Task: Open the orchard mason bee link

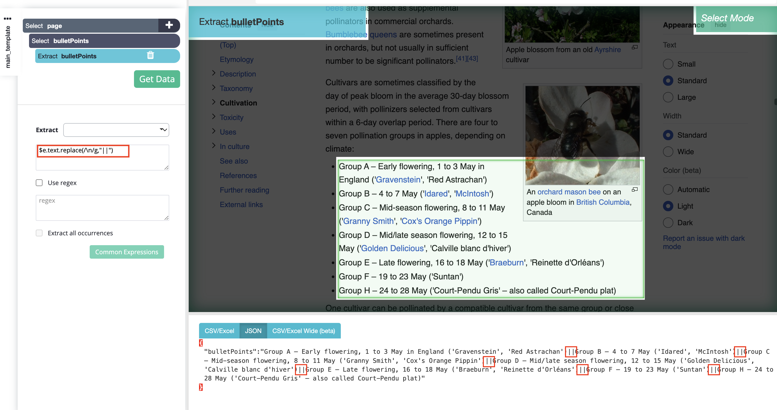Action: (569, 192)
